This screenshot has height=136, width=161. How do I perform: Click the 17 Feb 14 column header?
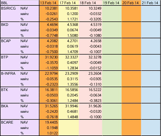(x=69, y=3)
